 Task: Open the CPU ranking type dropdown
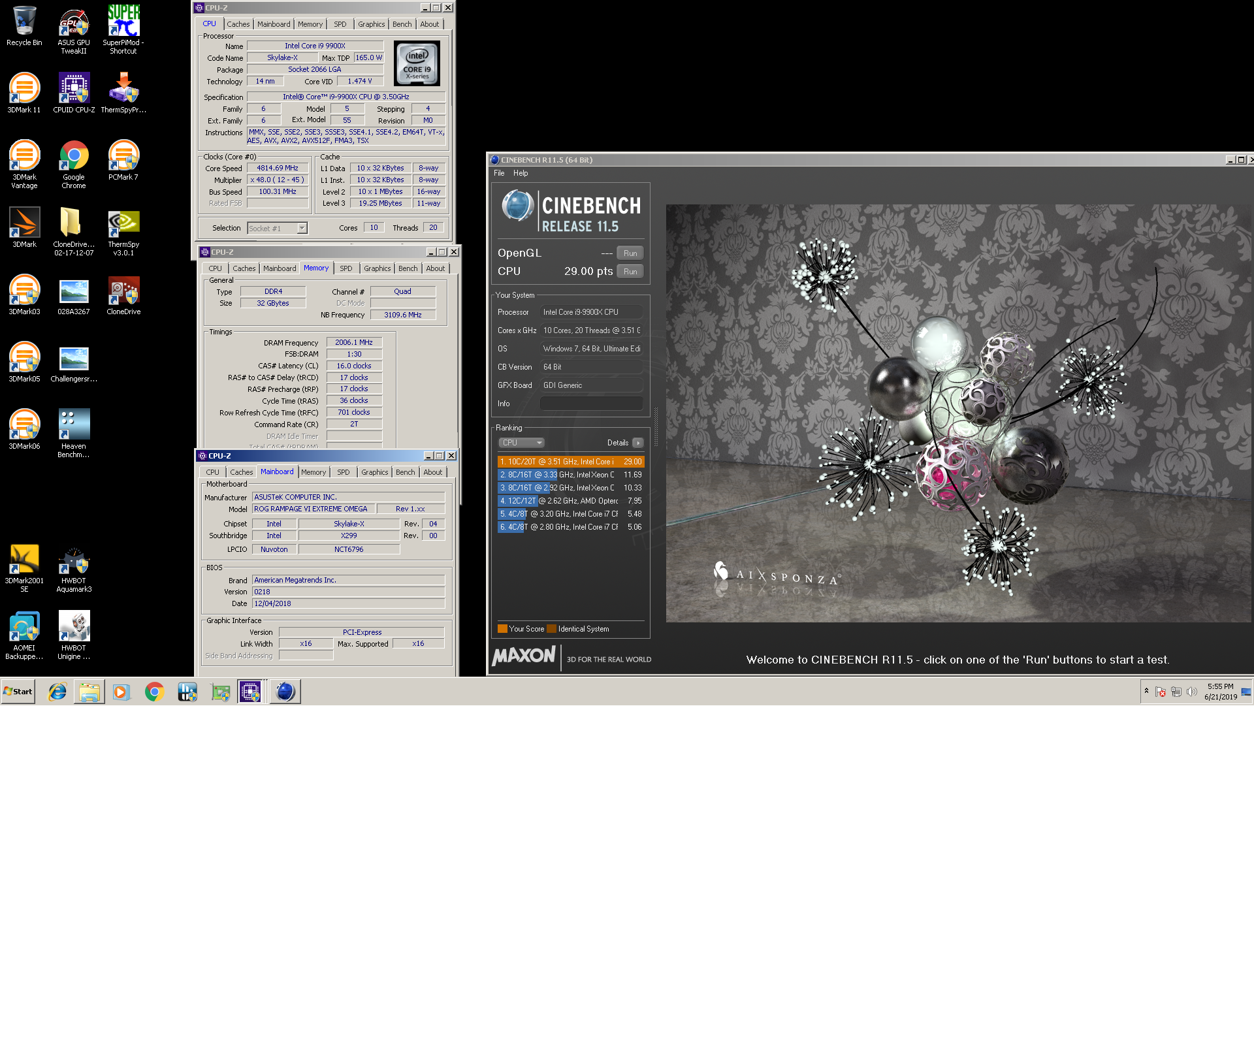(521, 443)
